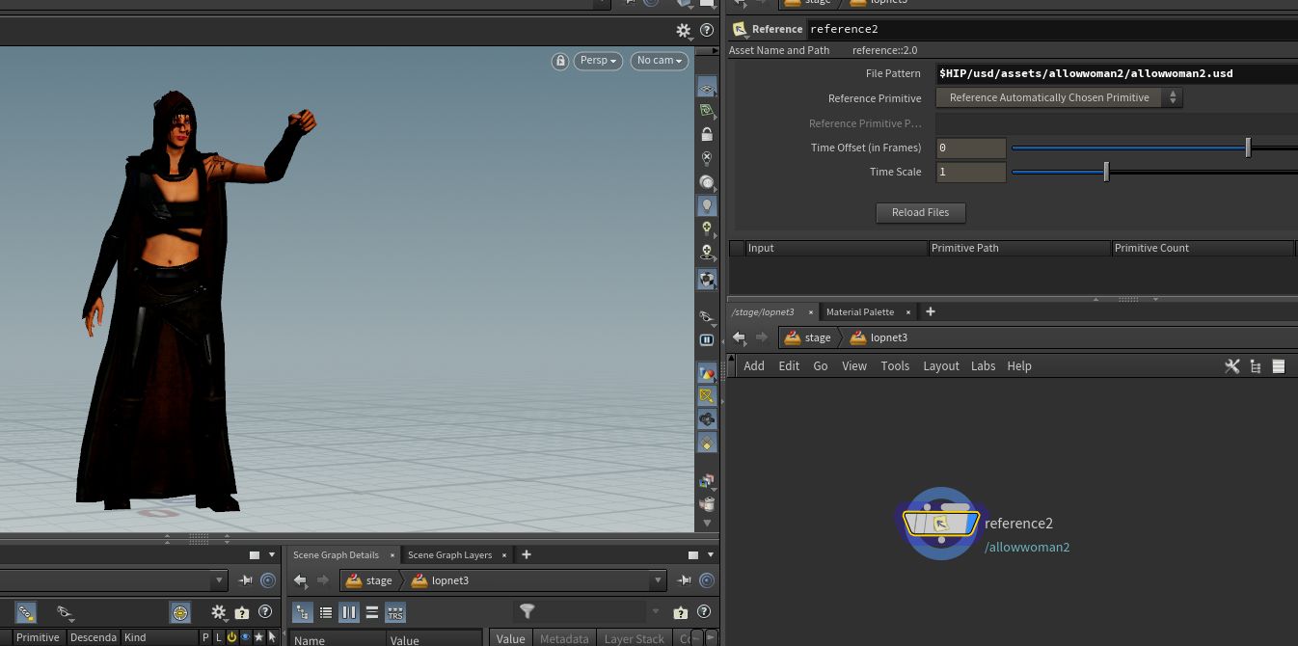Adjust the Time Scale slider handle
The width and height of the screenshot is (1298, 646).
1106,172
